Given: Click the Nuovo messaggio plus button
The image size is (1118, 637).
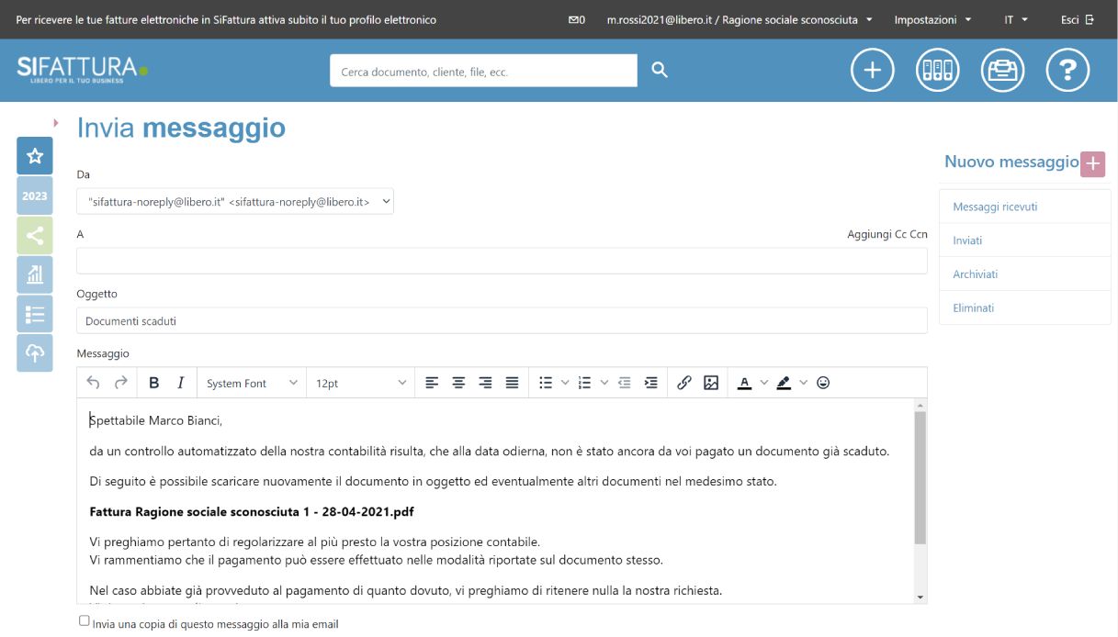Looking at the screenshot, I should pyautogui.click(x=1092, y=164).
